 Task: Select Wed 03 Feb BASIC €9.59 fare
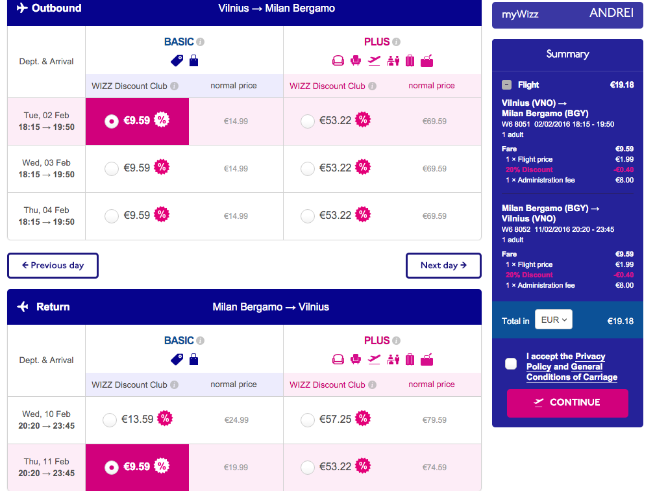112,169
